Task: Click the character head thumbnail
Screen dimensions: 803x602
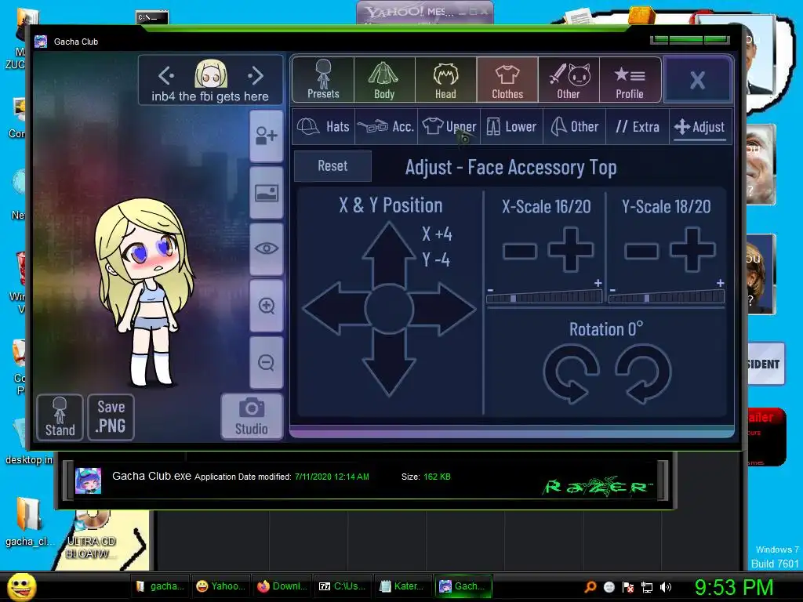Action: (211, 74)
